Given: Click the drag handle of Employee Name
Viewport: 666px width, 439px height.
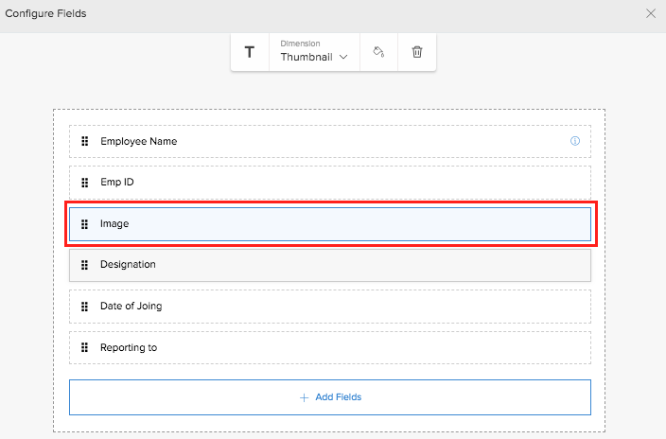Looking at the screenshot, I should [84, 142].
